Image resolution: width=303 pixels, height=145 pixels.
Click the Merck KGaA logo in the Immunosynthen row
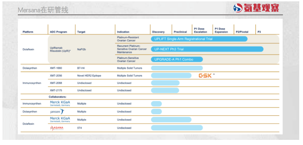pyautogui.click(x=60, y=103)
